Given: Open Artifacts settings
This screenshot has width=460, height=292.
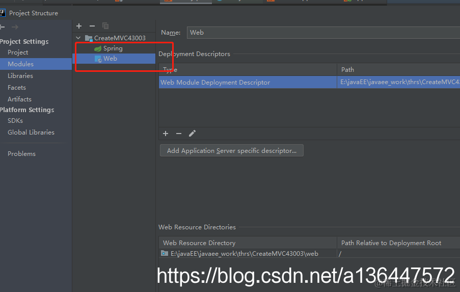Looking at the screenshot, I should [19, 99].
